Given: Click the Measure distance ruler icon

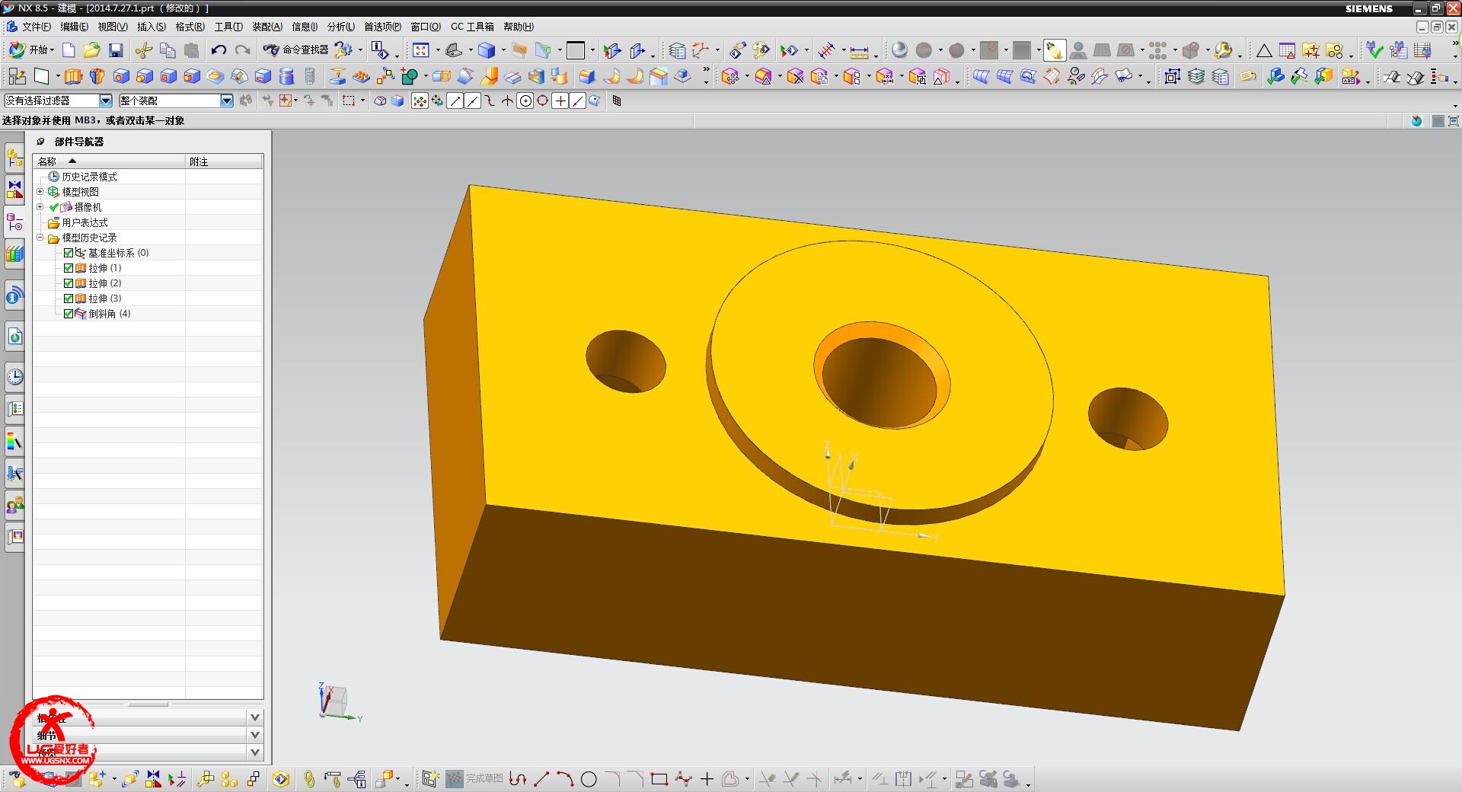Looking at the screenshot, I should click(859, 51).
